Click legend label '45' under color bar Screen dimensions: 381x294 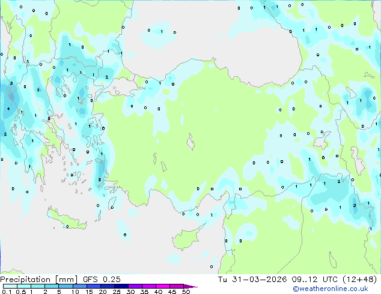(172, 292)
